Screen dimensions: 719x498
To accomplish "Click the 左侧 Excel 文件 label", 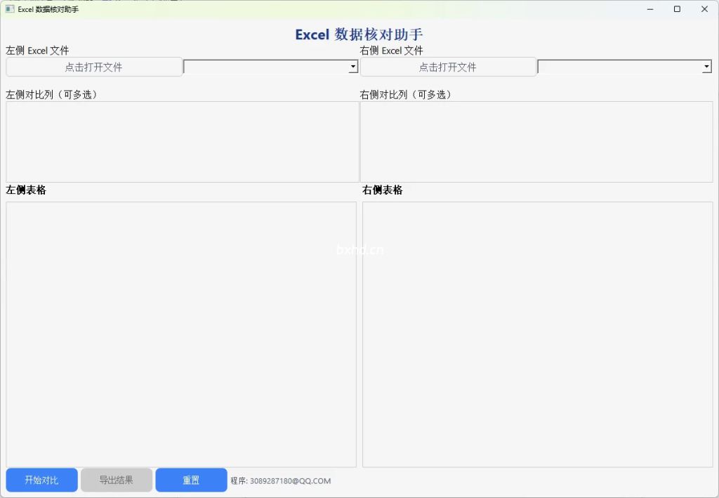I will [x=37, y=51].
